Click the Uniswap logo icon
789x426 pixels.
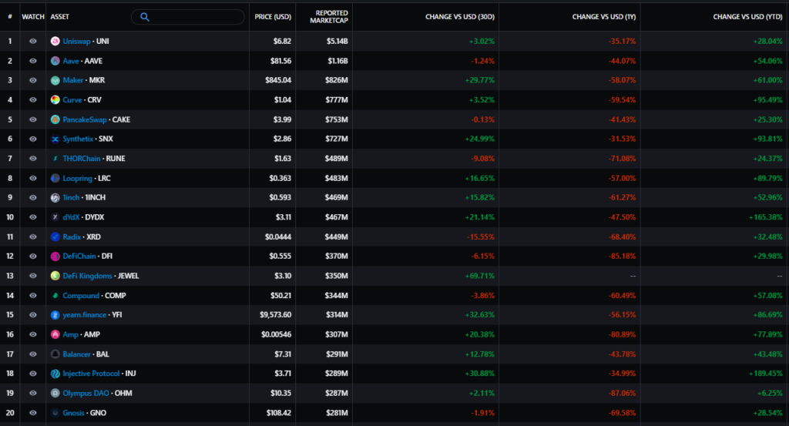[x=55, y=41]
